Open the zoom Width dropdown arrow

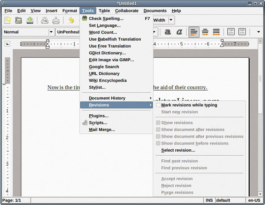(171, 20)
